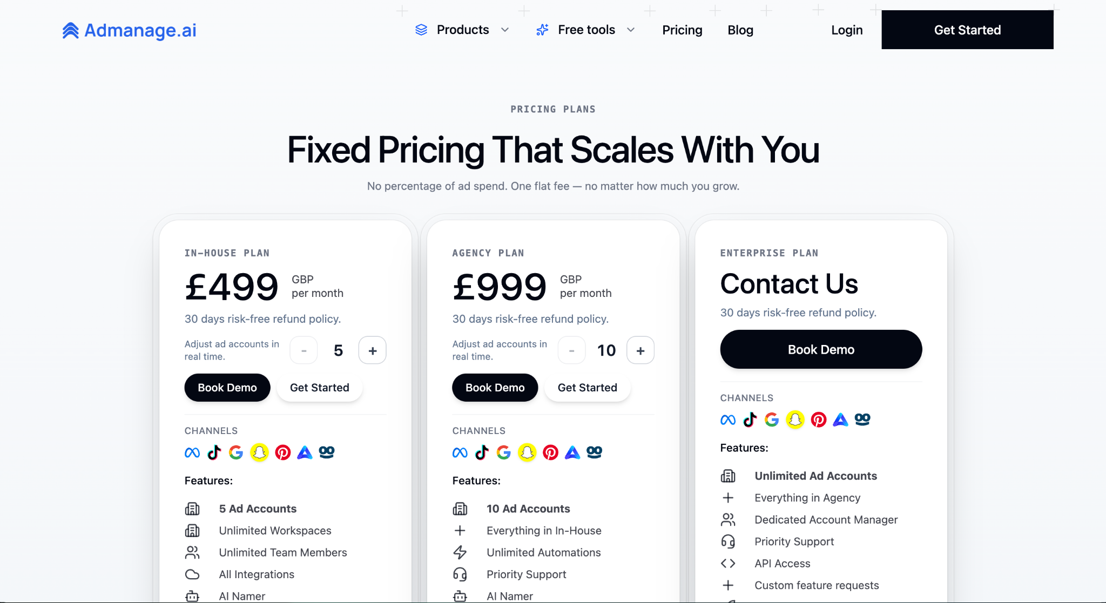Image resolution: width=1106 pixels, height=603 pixels.
Task: Increase ad accounts count in the Agency plan
Action: pyautogui.click(x=640, y=350)
